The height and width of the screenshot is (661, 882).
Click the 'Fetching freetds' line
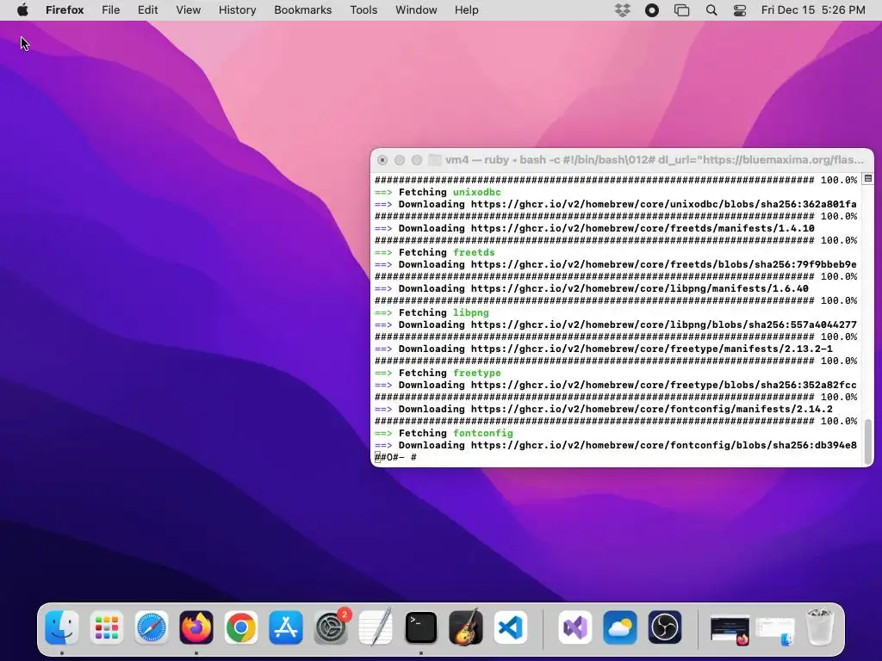pyautogui.click(x=435, y=252)
